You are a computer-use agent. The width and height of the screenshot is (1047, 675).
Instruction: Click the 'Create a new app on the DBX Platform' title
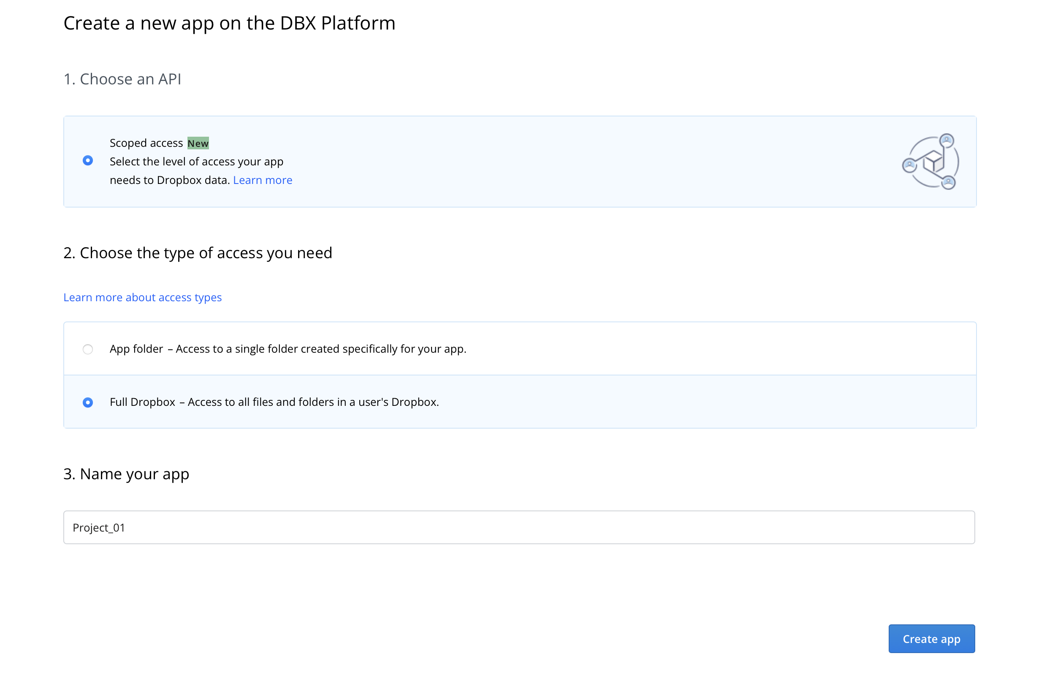click(229, 23)
